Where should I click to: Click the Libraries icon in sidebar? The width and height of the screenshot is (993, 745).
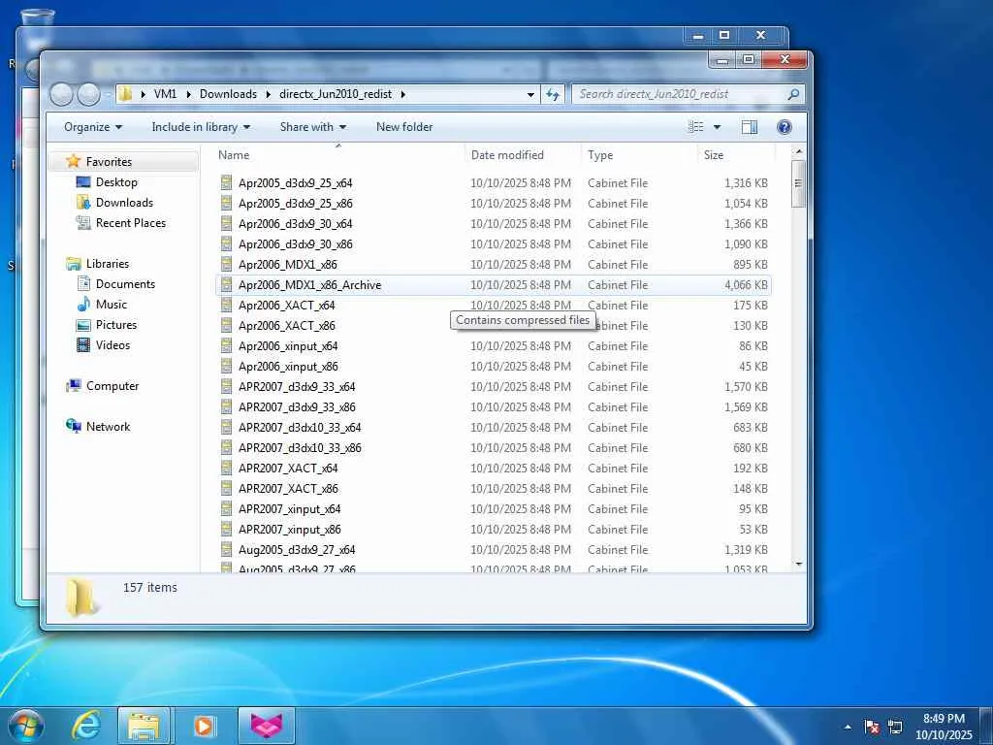coord(74,264)
